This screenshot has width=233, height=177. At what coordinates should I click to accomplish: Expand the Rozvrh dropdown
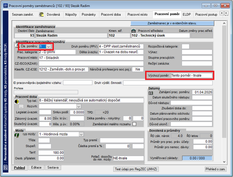tap(79, 106)
